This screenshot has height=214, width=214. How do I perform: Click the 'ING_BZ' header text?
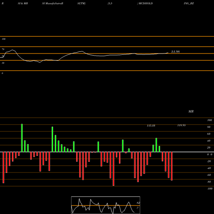point(189,3)
